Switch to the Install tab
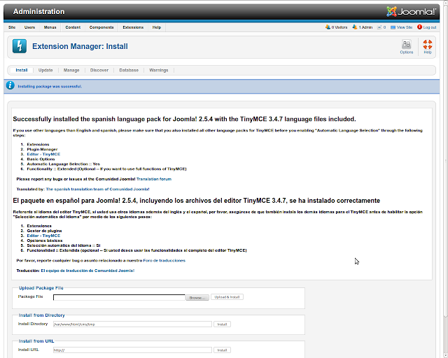Viewport: 448px width, 358px height. (22, 70)
